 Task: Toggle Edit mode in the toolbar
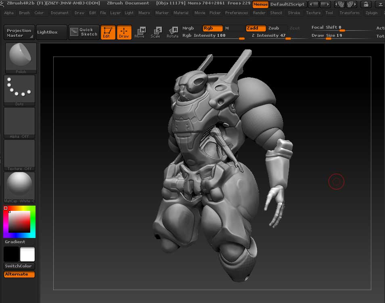pyautogui.click(x=108, y=32)
